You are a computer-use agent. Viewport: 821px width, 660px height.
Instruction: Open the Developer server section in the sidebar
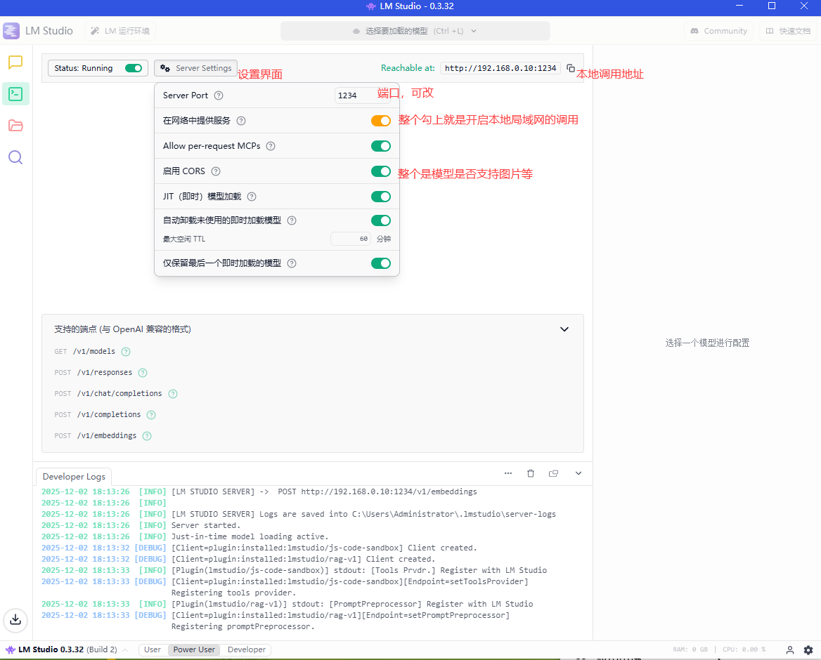(15, 93)
